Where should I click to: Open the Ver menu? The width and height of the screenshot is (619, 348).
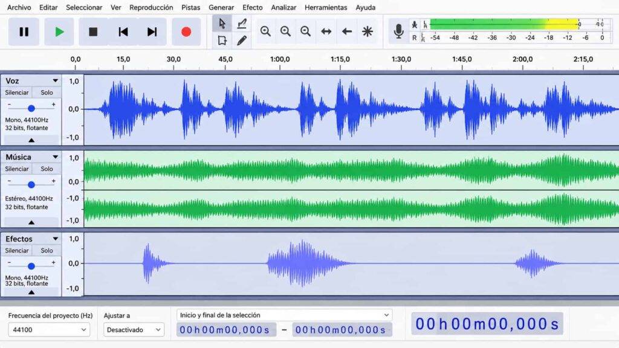(x=115, y=7)
